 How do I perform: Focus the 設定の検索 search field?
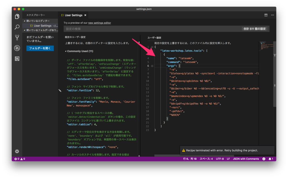152,29
